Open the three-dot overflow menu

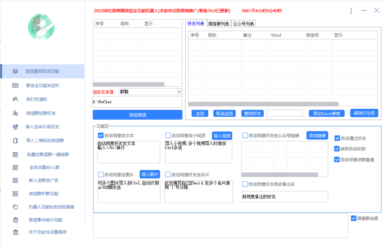[351, 11]
